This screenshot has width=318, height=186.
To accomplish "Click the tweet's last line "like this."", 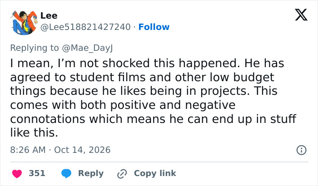I will point(34,133).
